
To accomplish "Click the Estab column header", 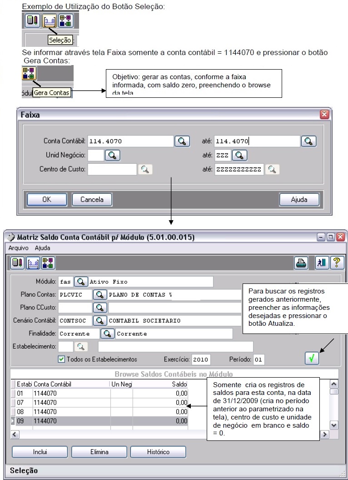I will 24,384.
